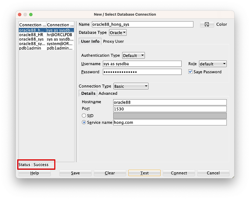Select the SID radio button
Screen dimensions: 250x199
tap(84, 115)
